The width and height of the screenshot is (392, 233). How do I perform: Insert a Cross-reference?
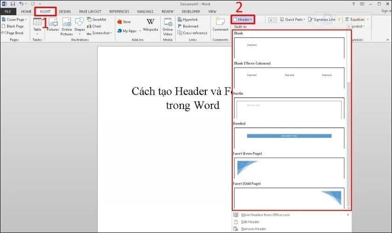192,33
